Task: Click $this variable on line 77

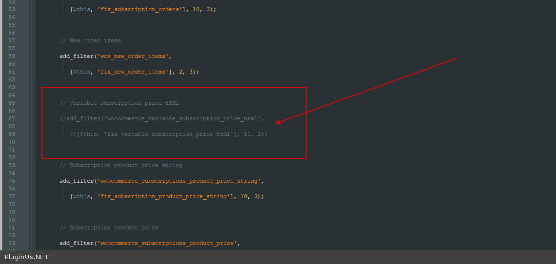Action: click(81, 196)
